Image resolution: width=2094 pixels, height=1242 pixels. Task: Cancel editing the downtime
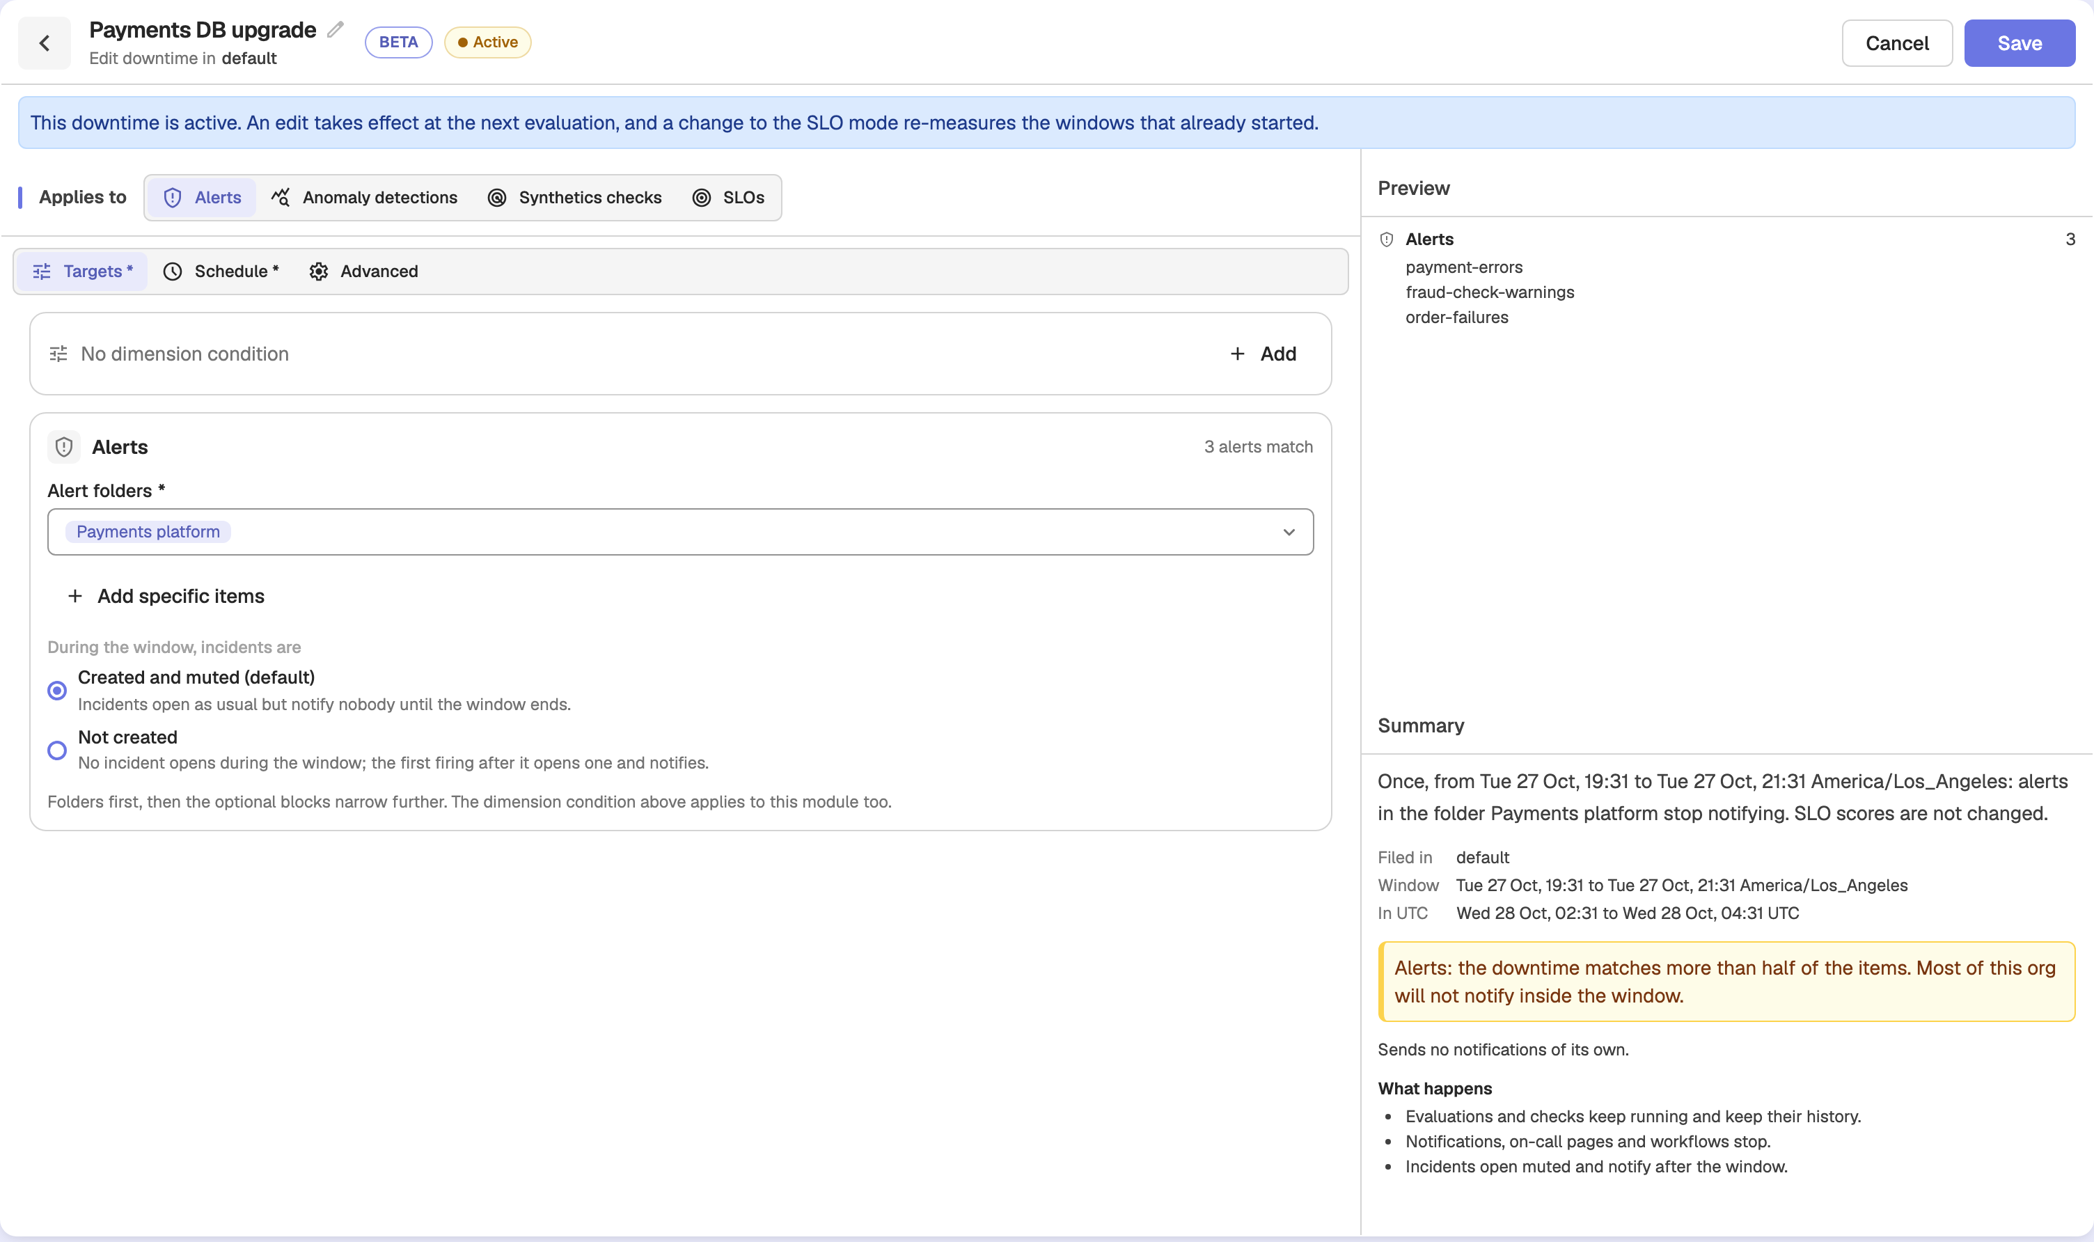1896,44
